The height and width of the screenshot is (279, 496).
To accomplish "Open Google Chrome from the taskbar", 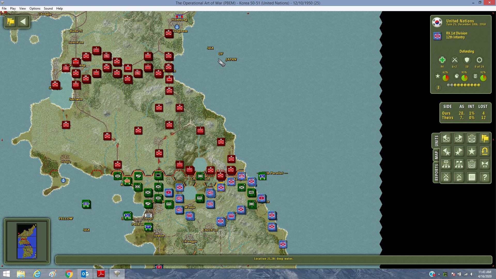I will 69,274.
